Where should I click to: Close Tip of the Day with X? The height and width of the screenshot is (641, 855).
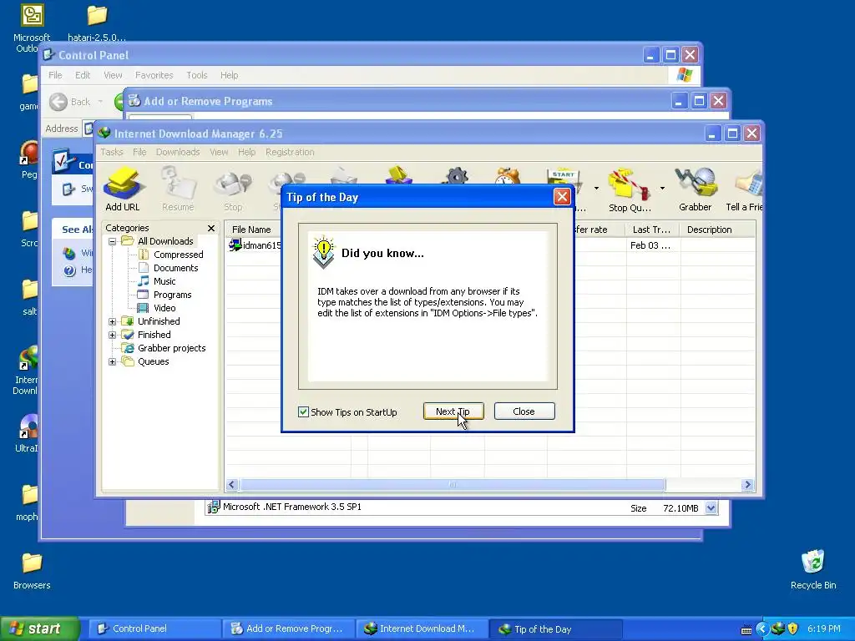tap(562, 197)
